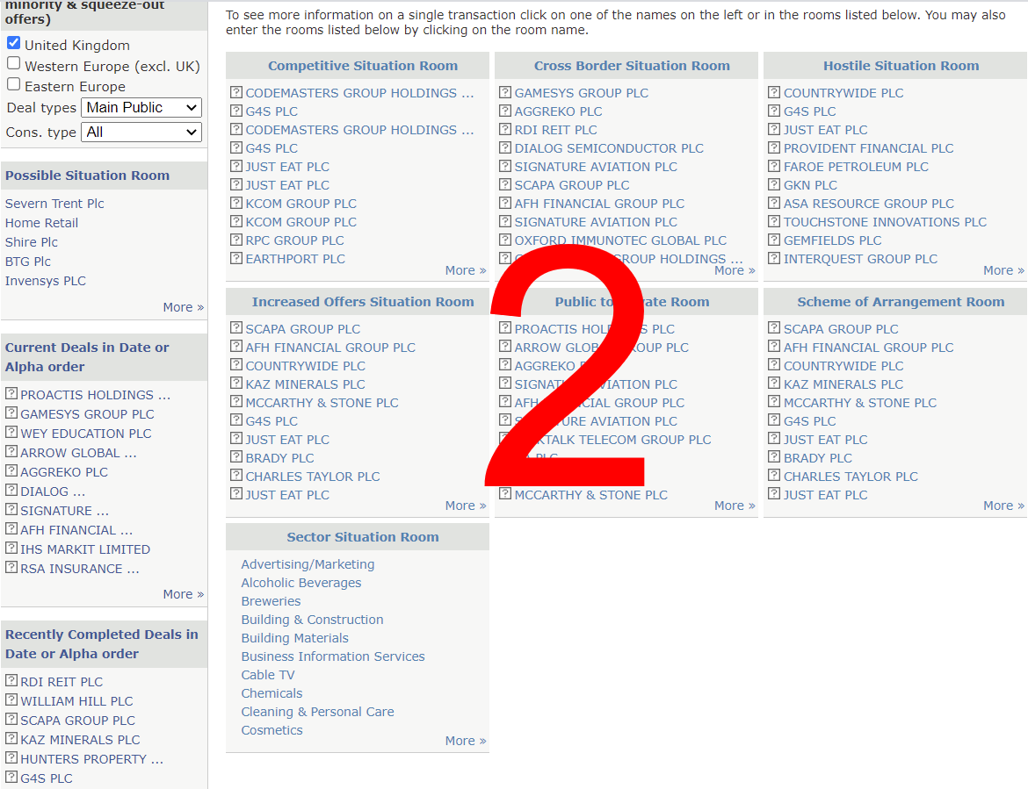The height and width of the screenshot is (789, 1028).
Task: Click the icon beside RDI REIT PLC in Recently Completed Deals
Action: pos(11,680)
